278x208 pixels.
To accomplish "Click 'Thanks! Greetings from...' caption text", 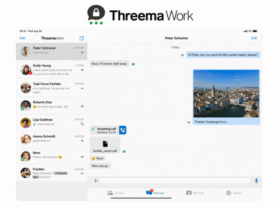I will coord(211,122).
